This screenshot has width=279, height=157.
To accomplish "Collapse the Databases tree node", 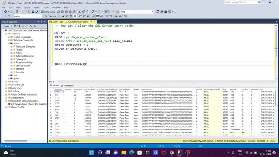I will [6, 34].
